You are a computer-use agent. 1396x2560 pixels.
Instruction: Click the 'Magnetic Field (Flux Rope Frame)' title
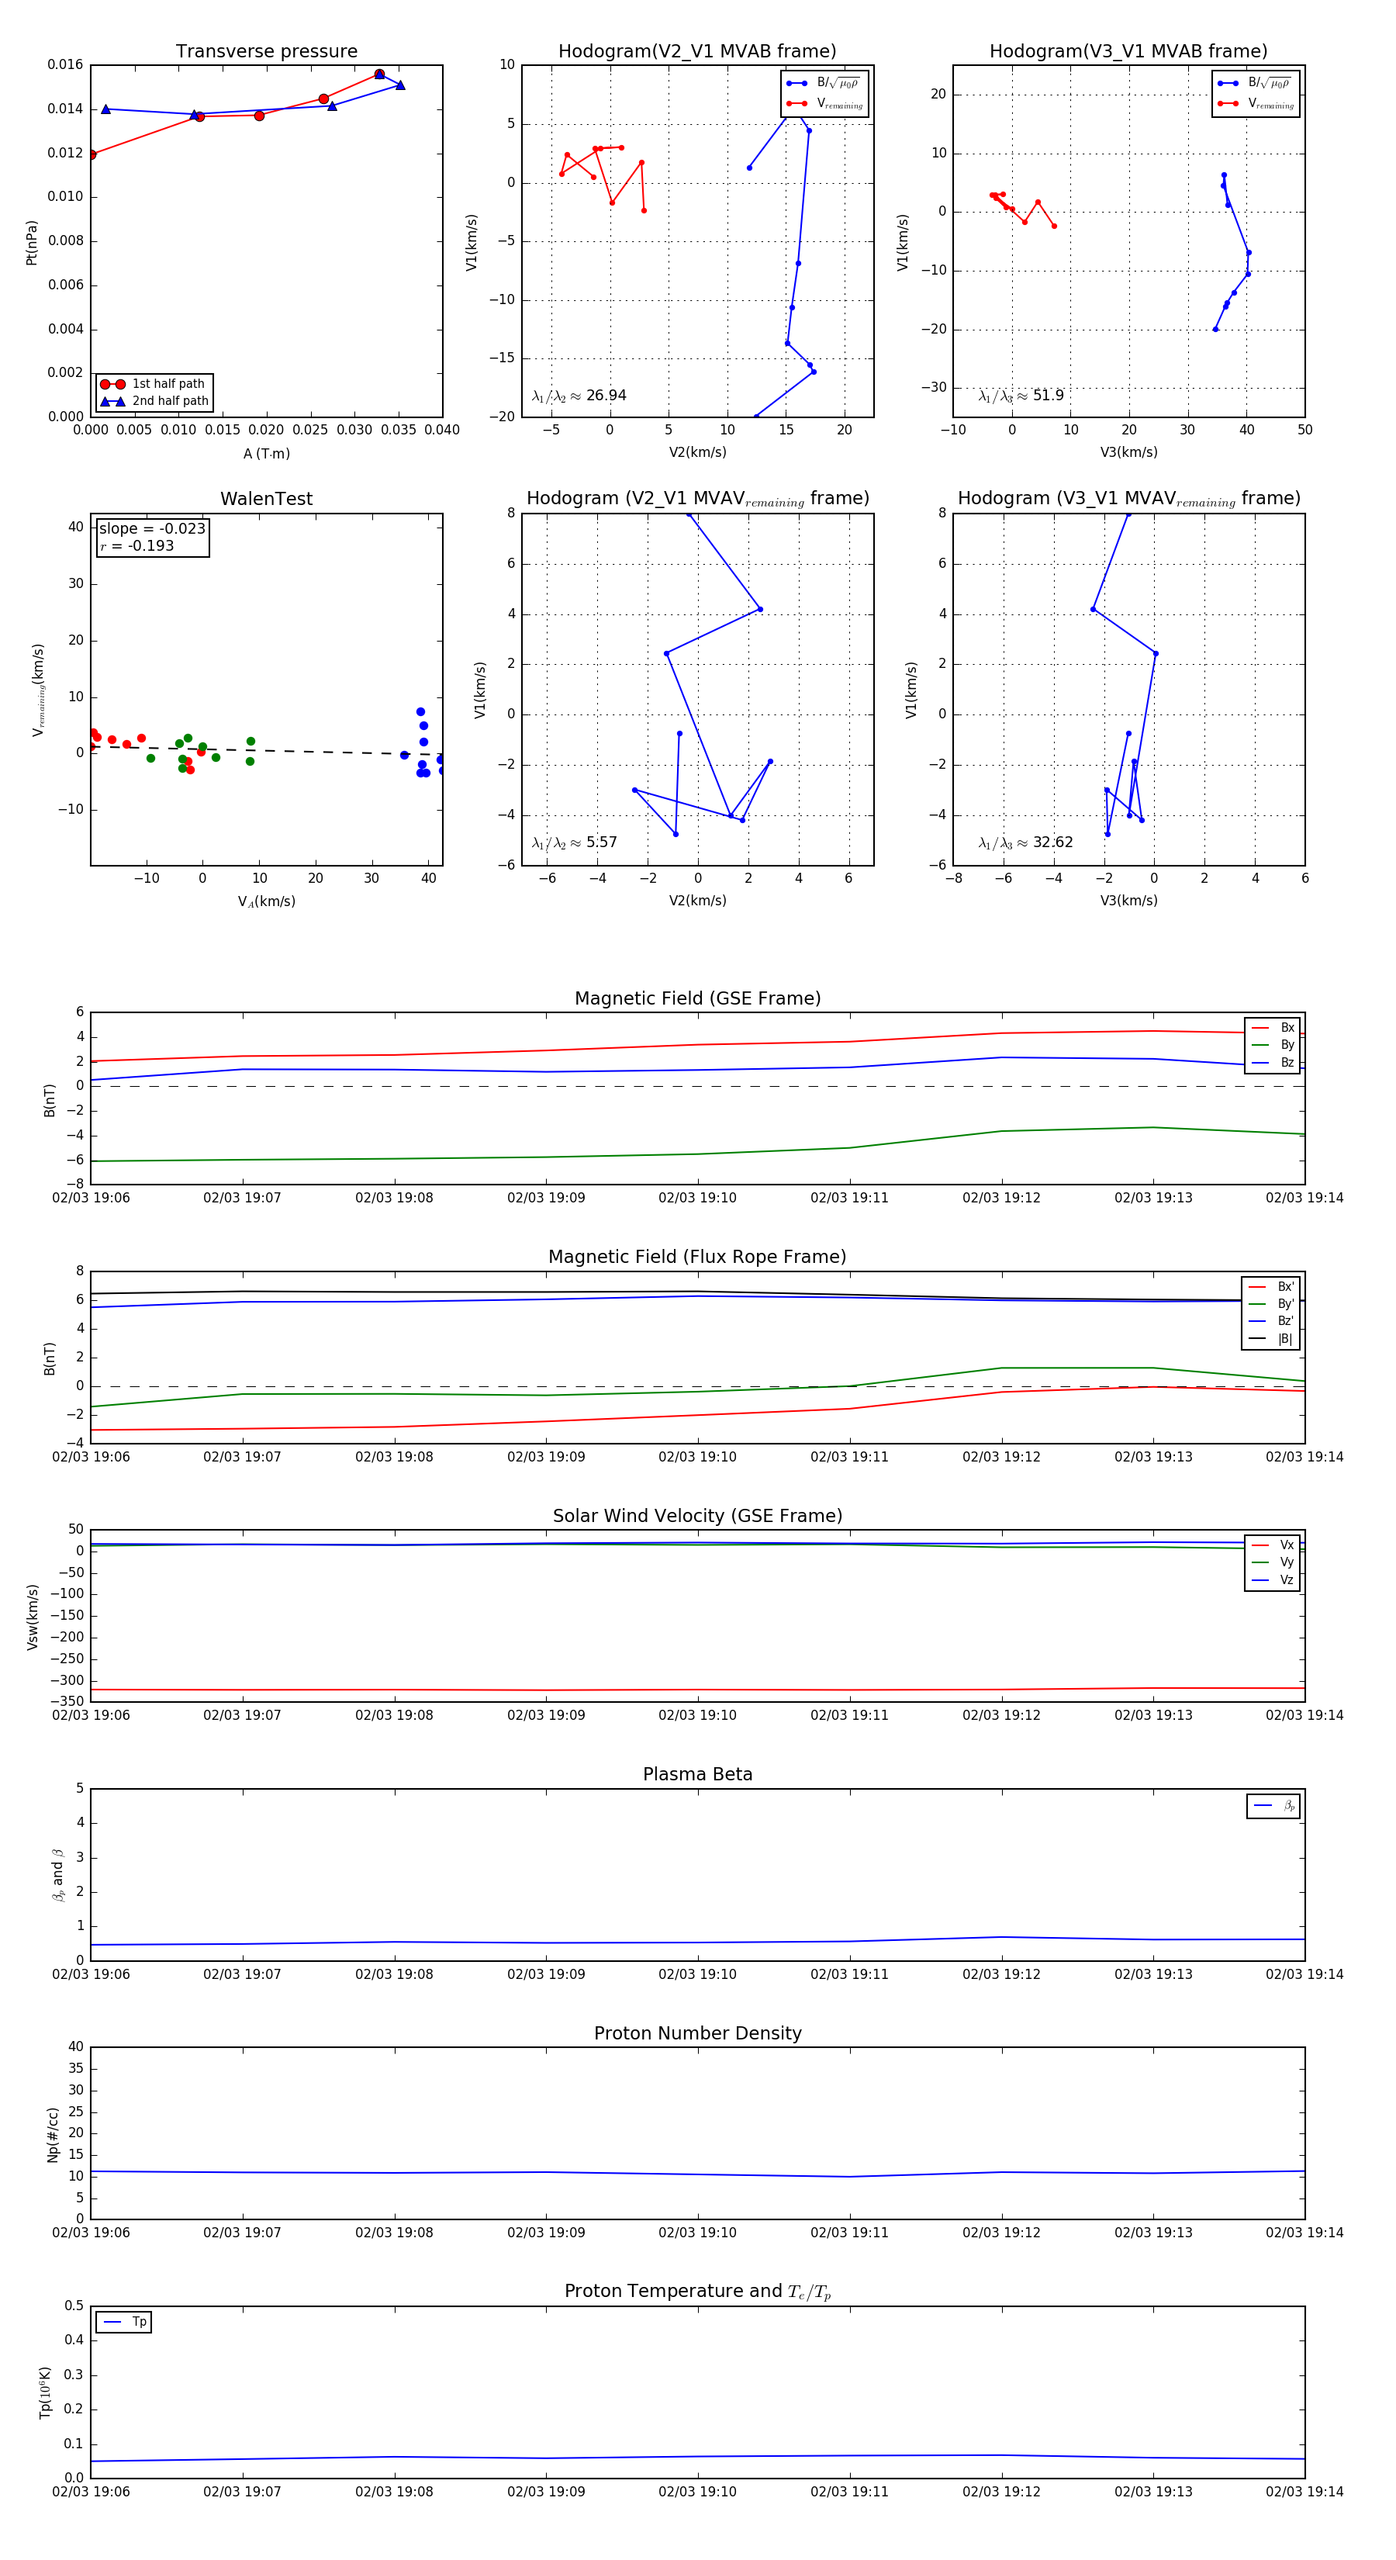697,1258
